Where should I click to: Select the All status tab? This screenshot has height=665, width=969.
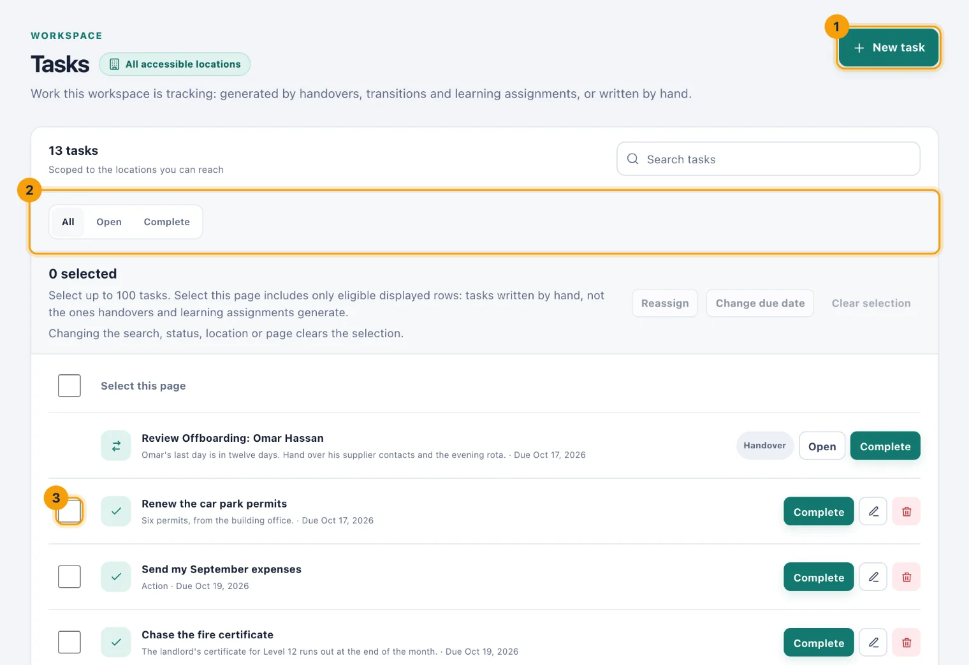pos(68,222)
